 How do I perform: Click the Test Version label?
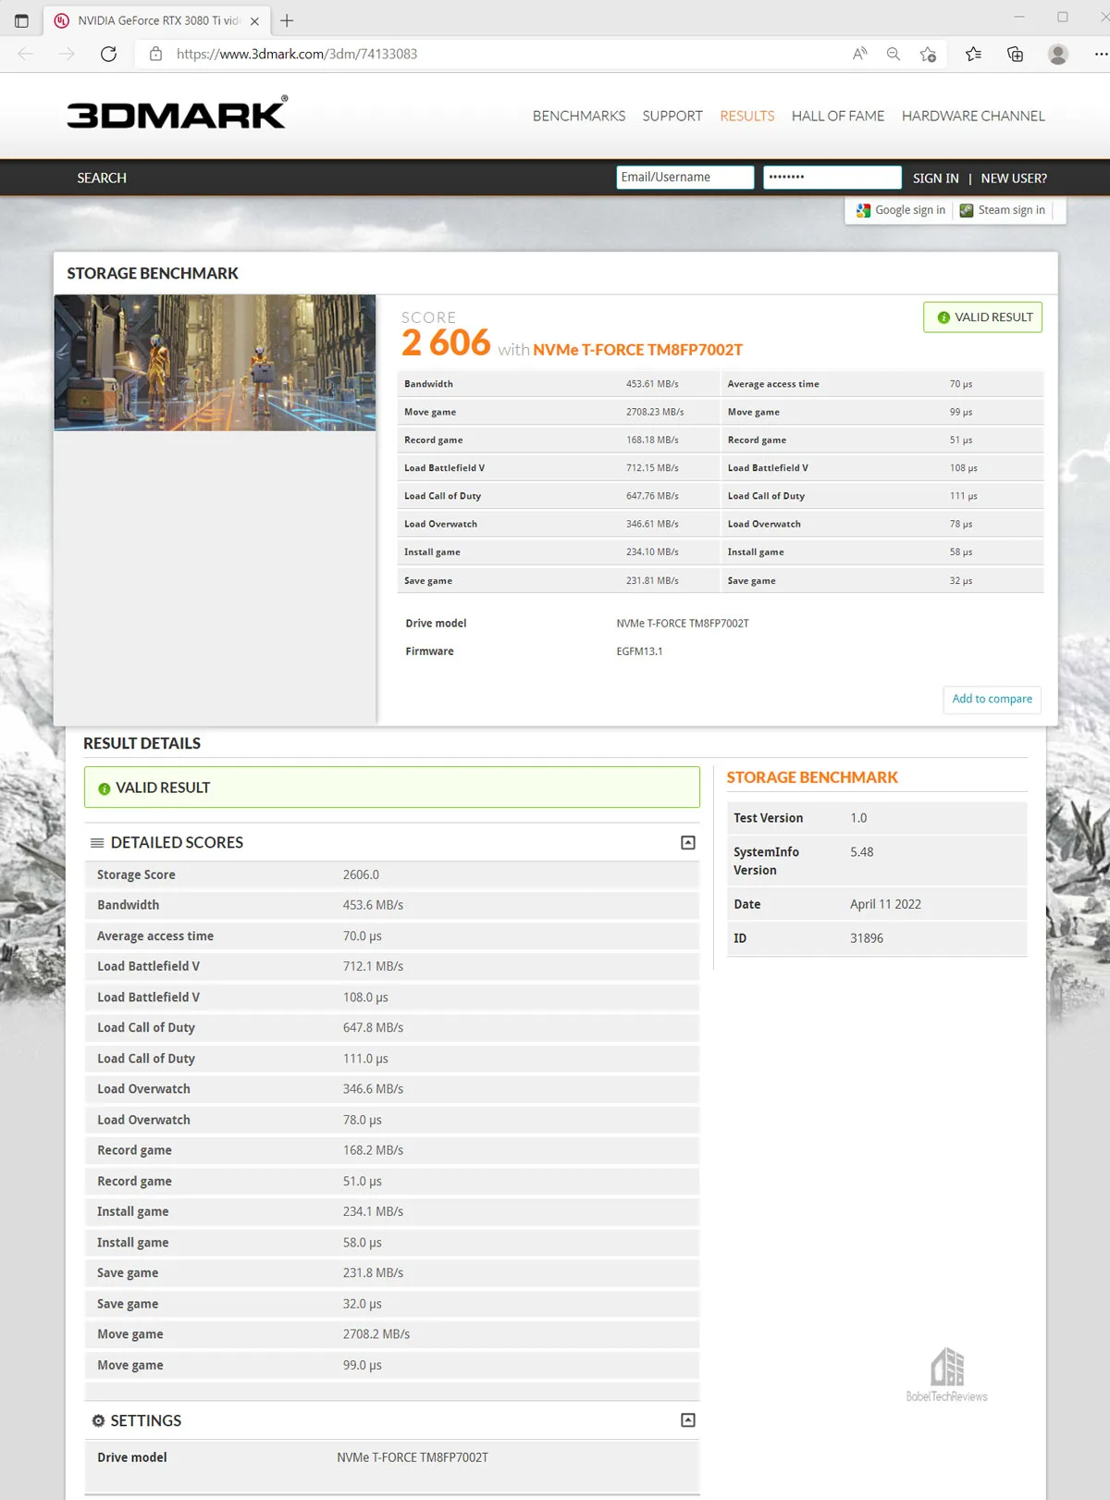[x=769, y=818]
